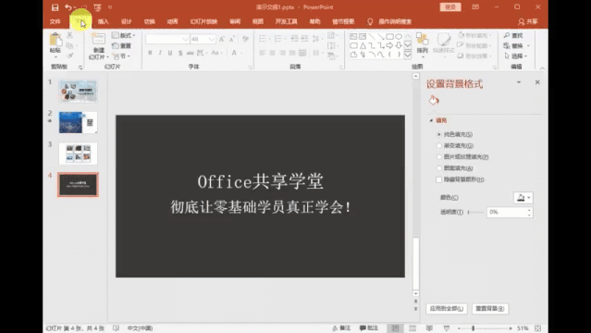Select slide 1 thumbnail

click(78, 92)
